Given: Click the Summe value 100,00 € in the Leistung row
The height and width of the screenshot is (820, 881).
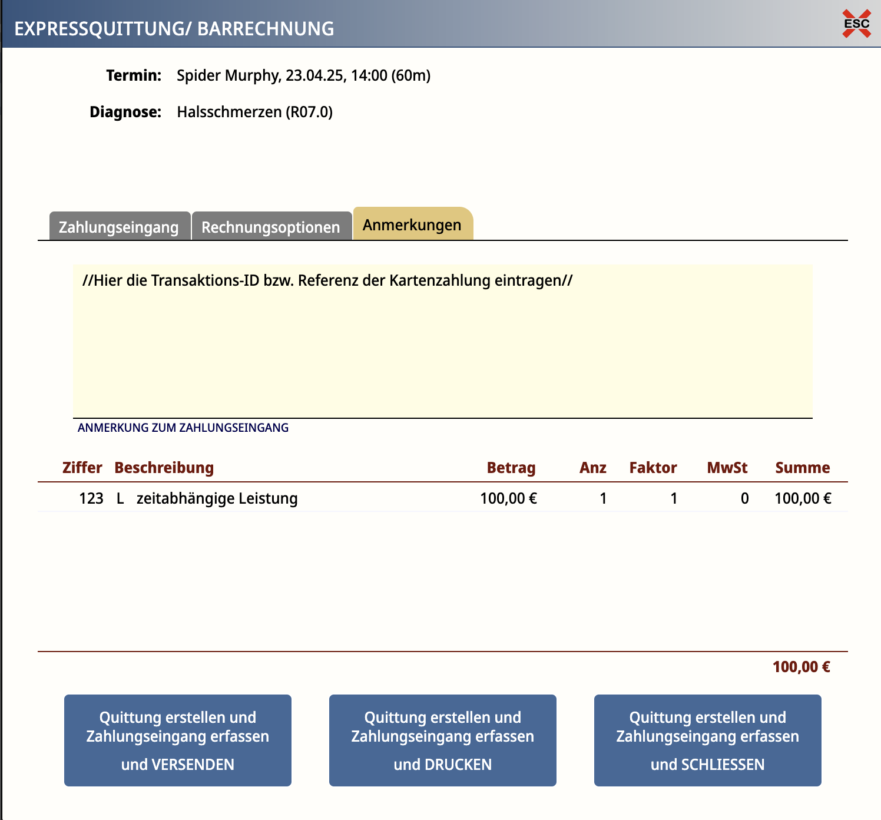Looking at the screenshot, I should click(803, 498).
